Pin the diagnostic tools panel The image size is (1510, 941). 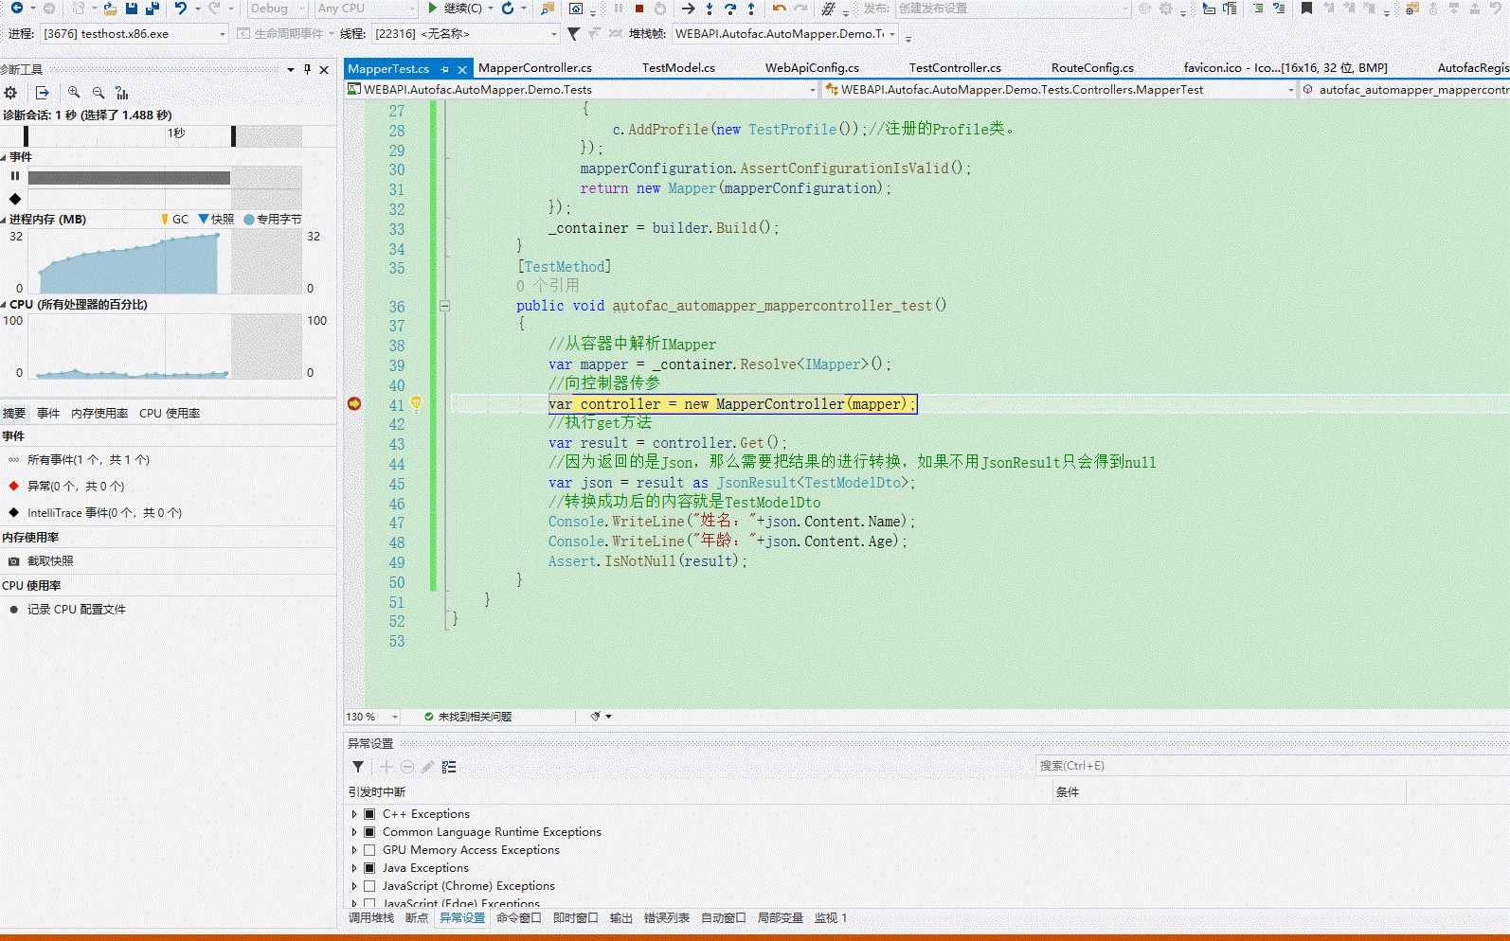[x=307, y=69]
